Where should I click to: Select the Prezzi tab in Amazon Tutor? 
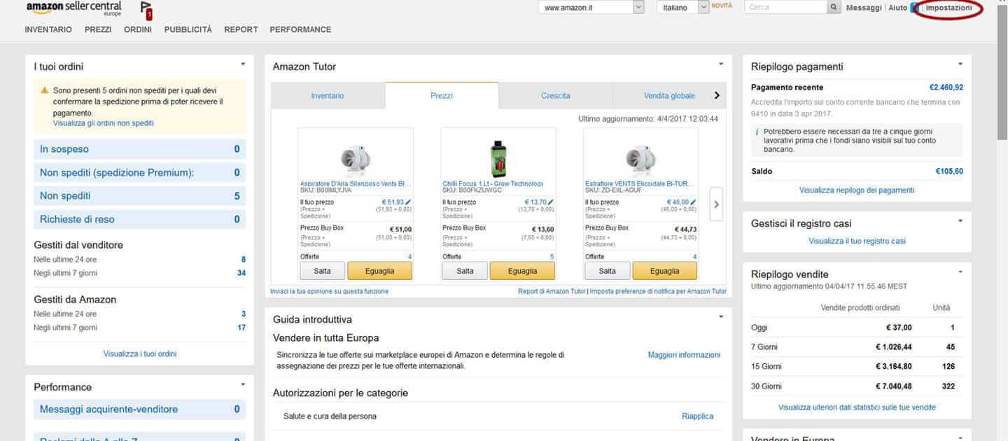pos(442,96)
